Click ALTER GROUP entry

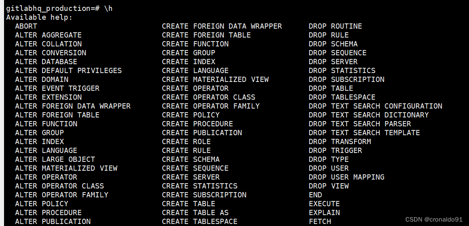coord(40,133)
